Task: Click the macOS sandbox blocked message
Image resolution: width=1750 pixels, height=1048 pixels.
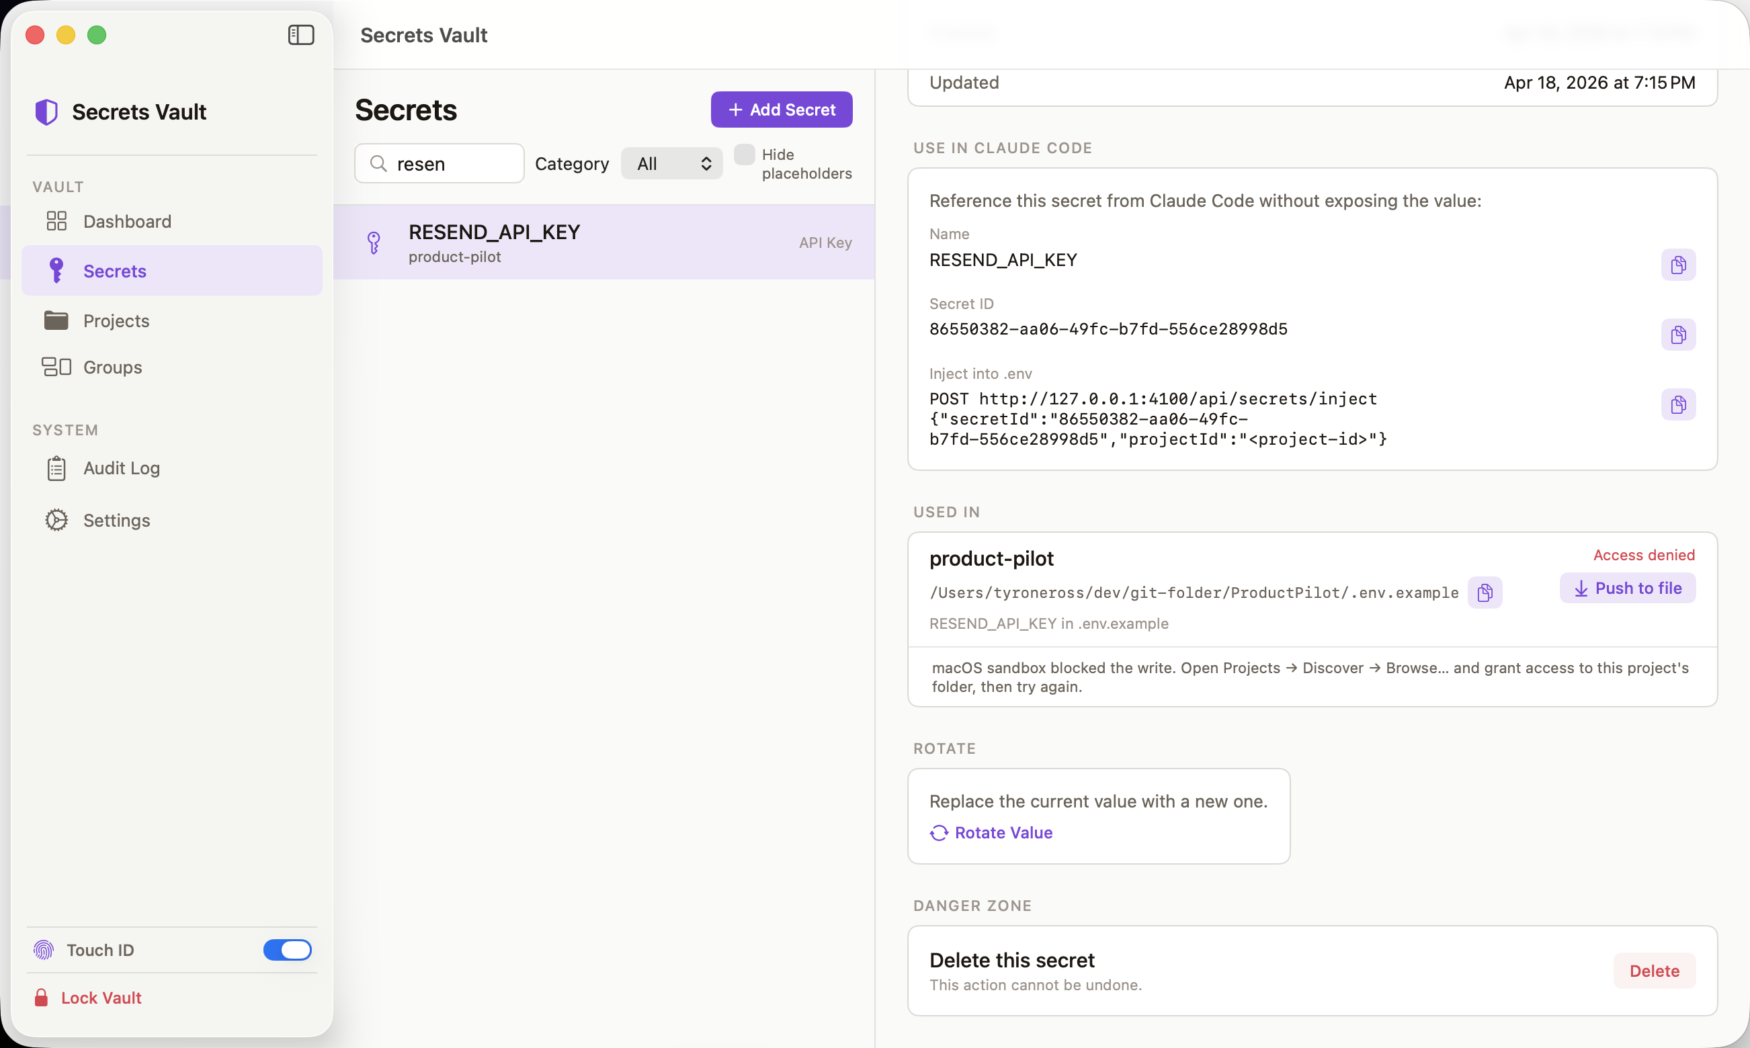Action: click(x=1310, y=677)
